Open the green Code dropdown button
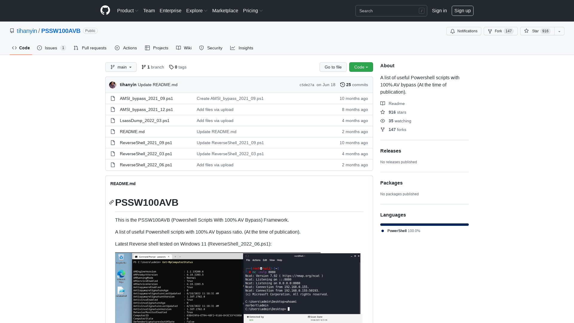Image resolution: width=574 pixels, height=323 pixels. (361, 67)
